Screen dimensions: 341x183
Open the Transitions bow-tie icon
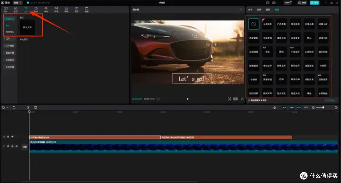coord(56,9)
